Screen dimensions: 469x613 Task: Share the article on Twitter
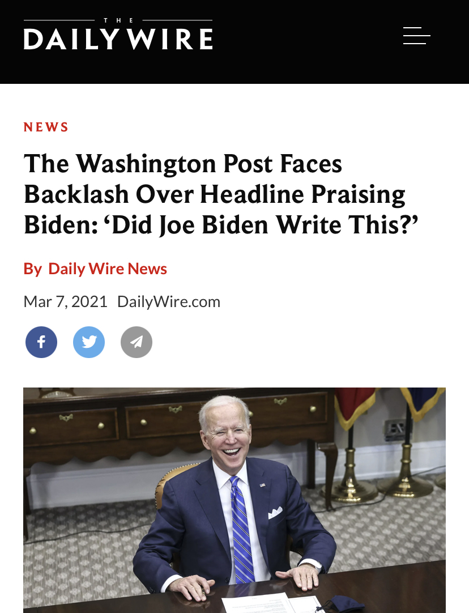click(x=89, y=342)
